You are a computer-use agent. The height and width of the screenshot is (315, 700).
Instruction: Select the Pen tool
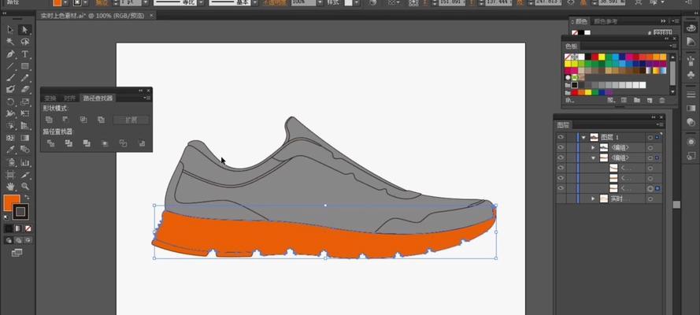pyautogui.click(x=11, y=54)
